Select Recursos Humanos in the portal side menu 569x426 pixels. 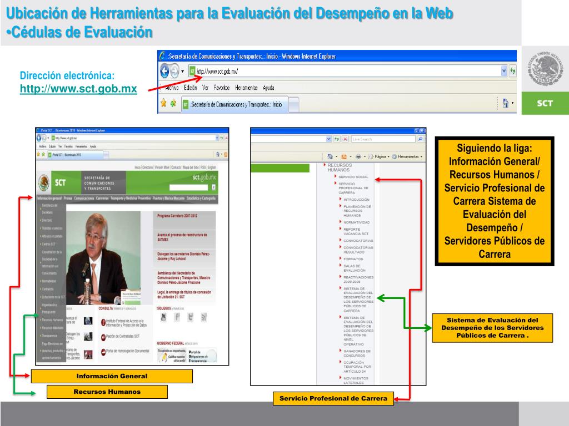coord(52,320)
